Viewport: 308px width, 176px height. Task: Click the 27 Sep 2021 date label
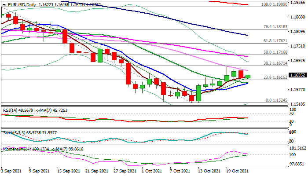(125, 171)
